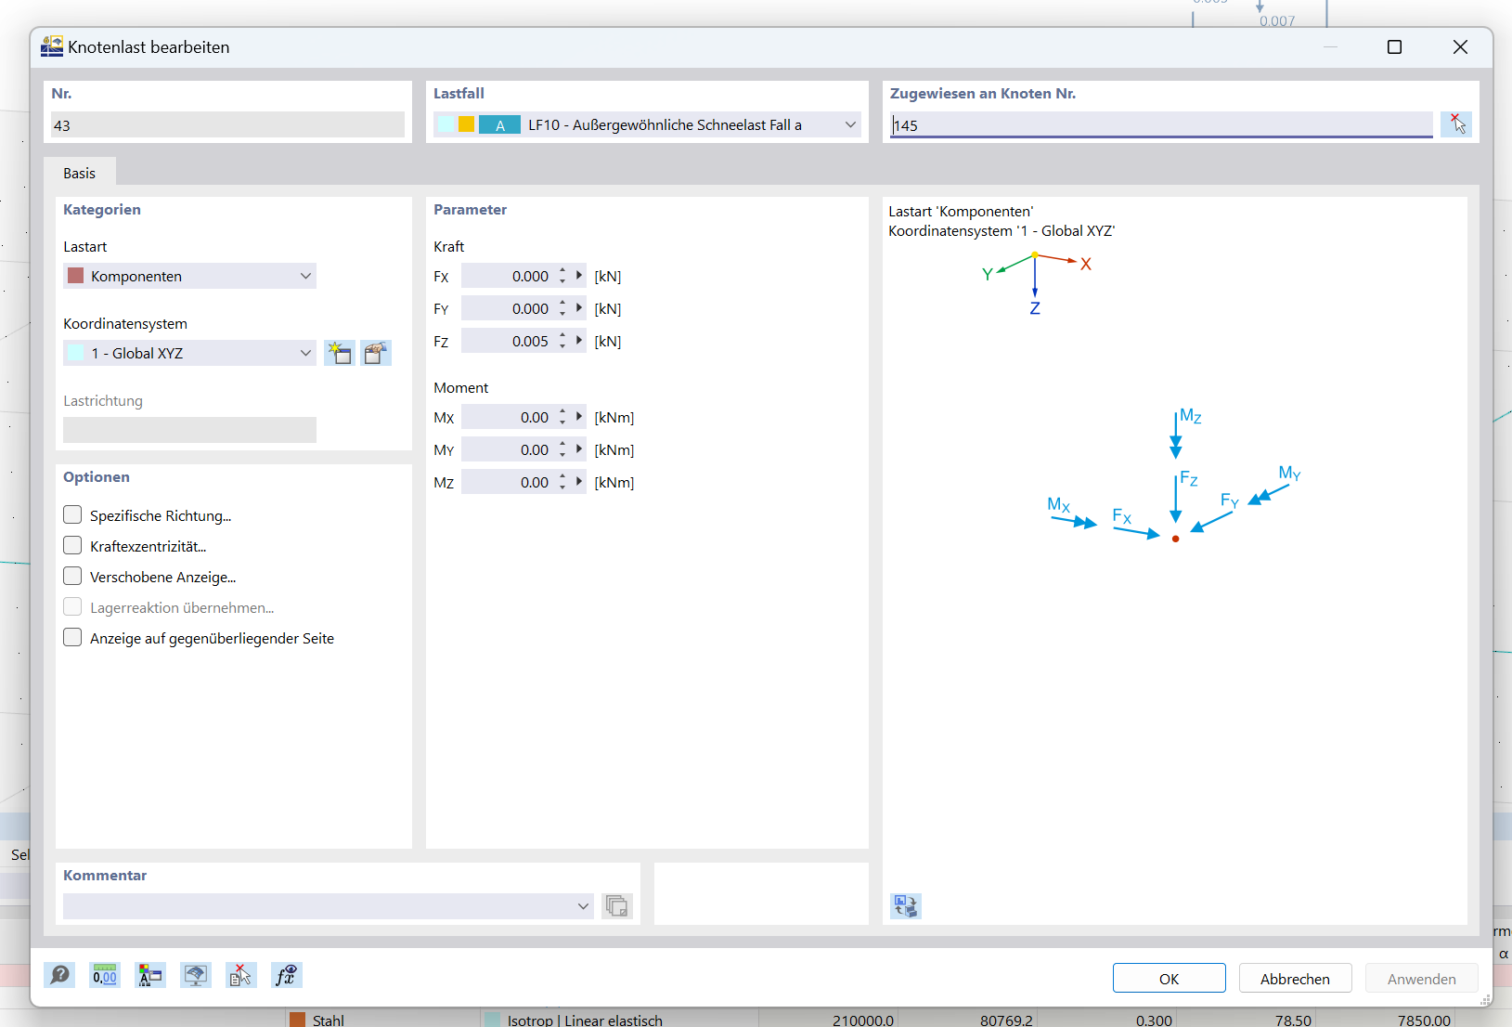
Task: Click the FY force input field
Action: (x=508, y=308)
